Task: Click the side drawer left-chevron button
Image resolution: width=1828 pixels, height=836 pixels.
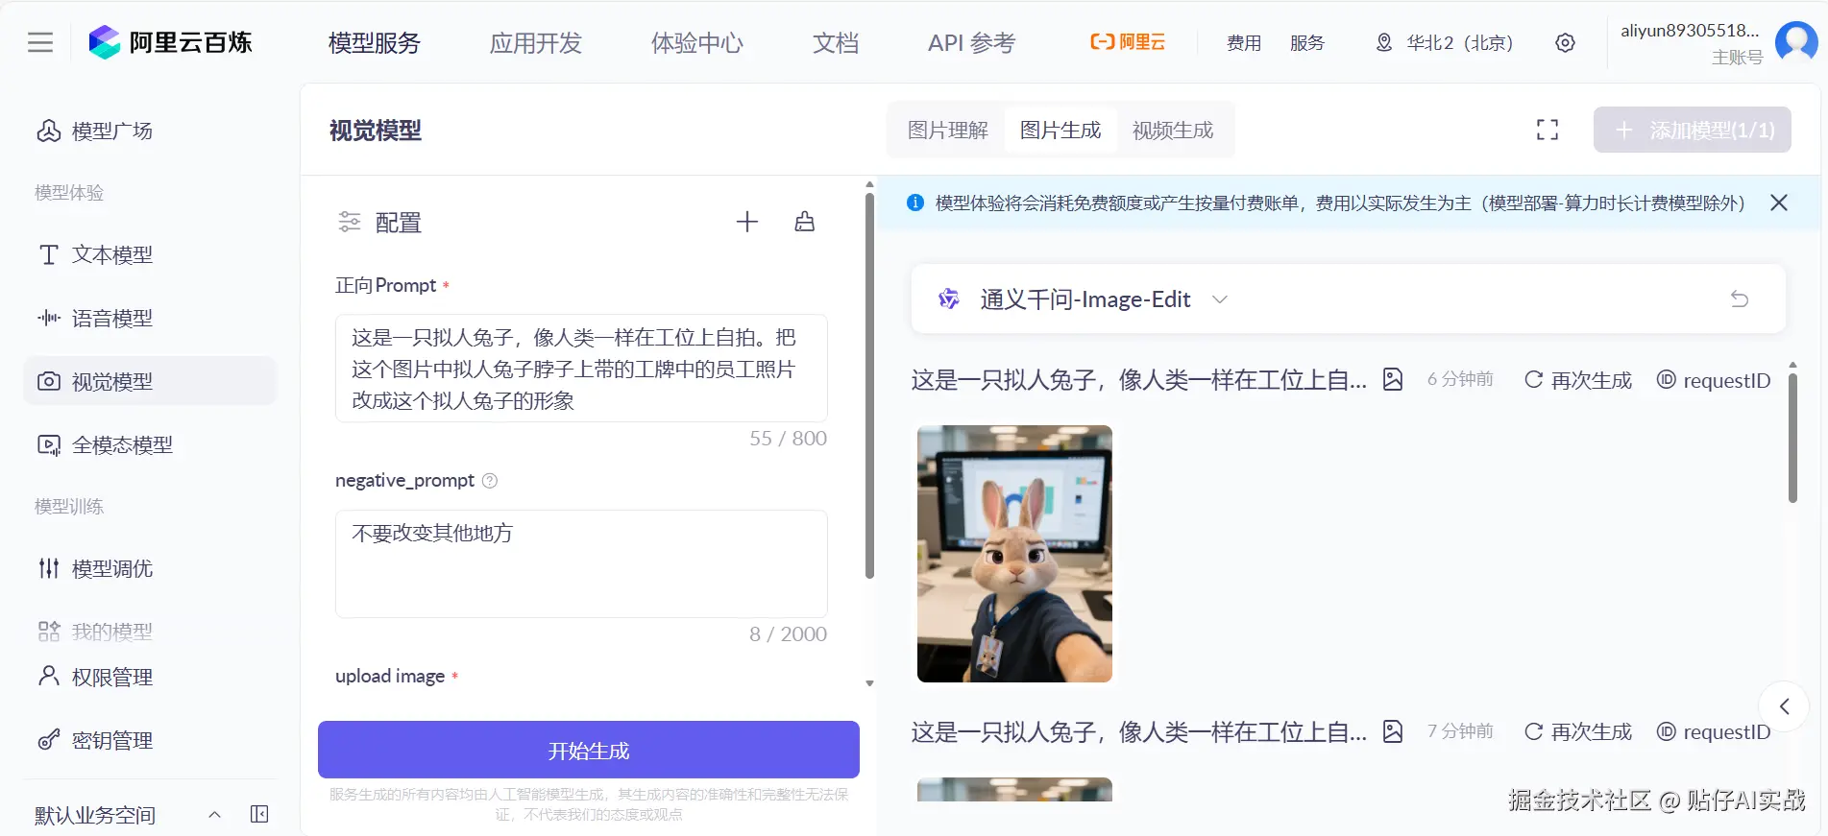Action: [1784, 706]
